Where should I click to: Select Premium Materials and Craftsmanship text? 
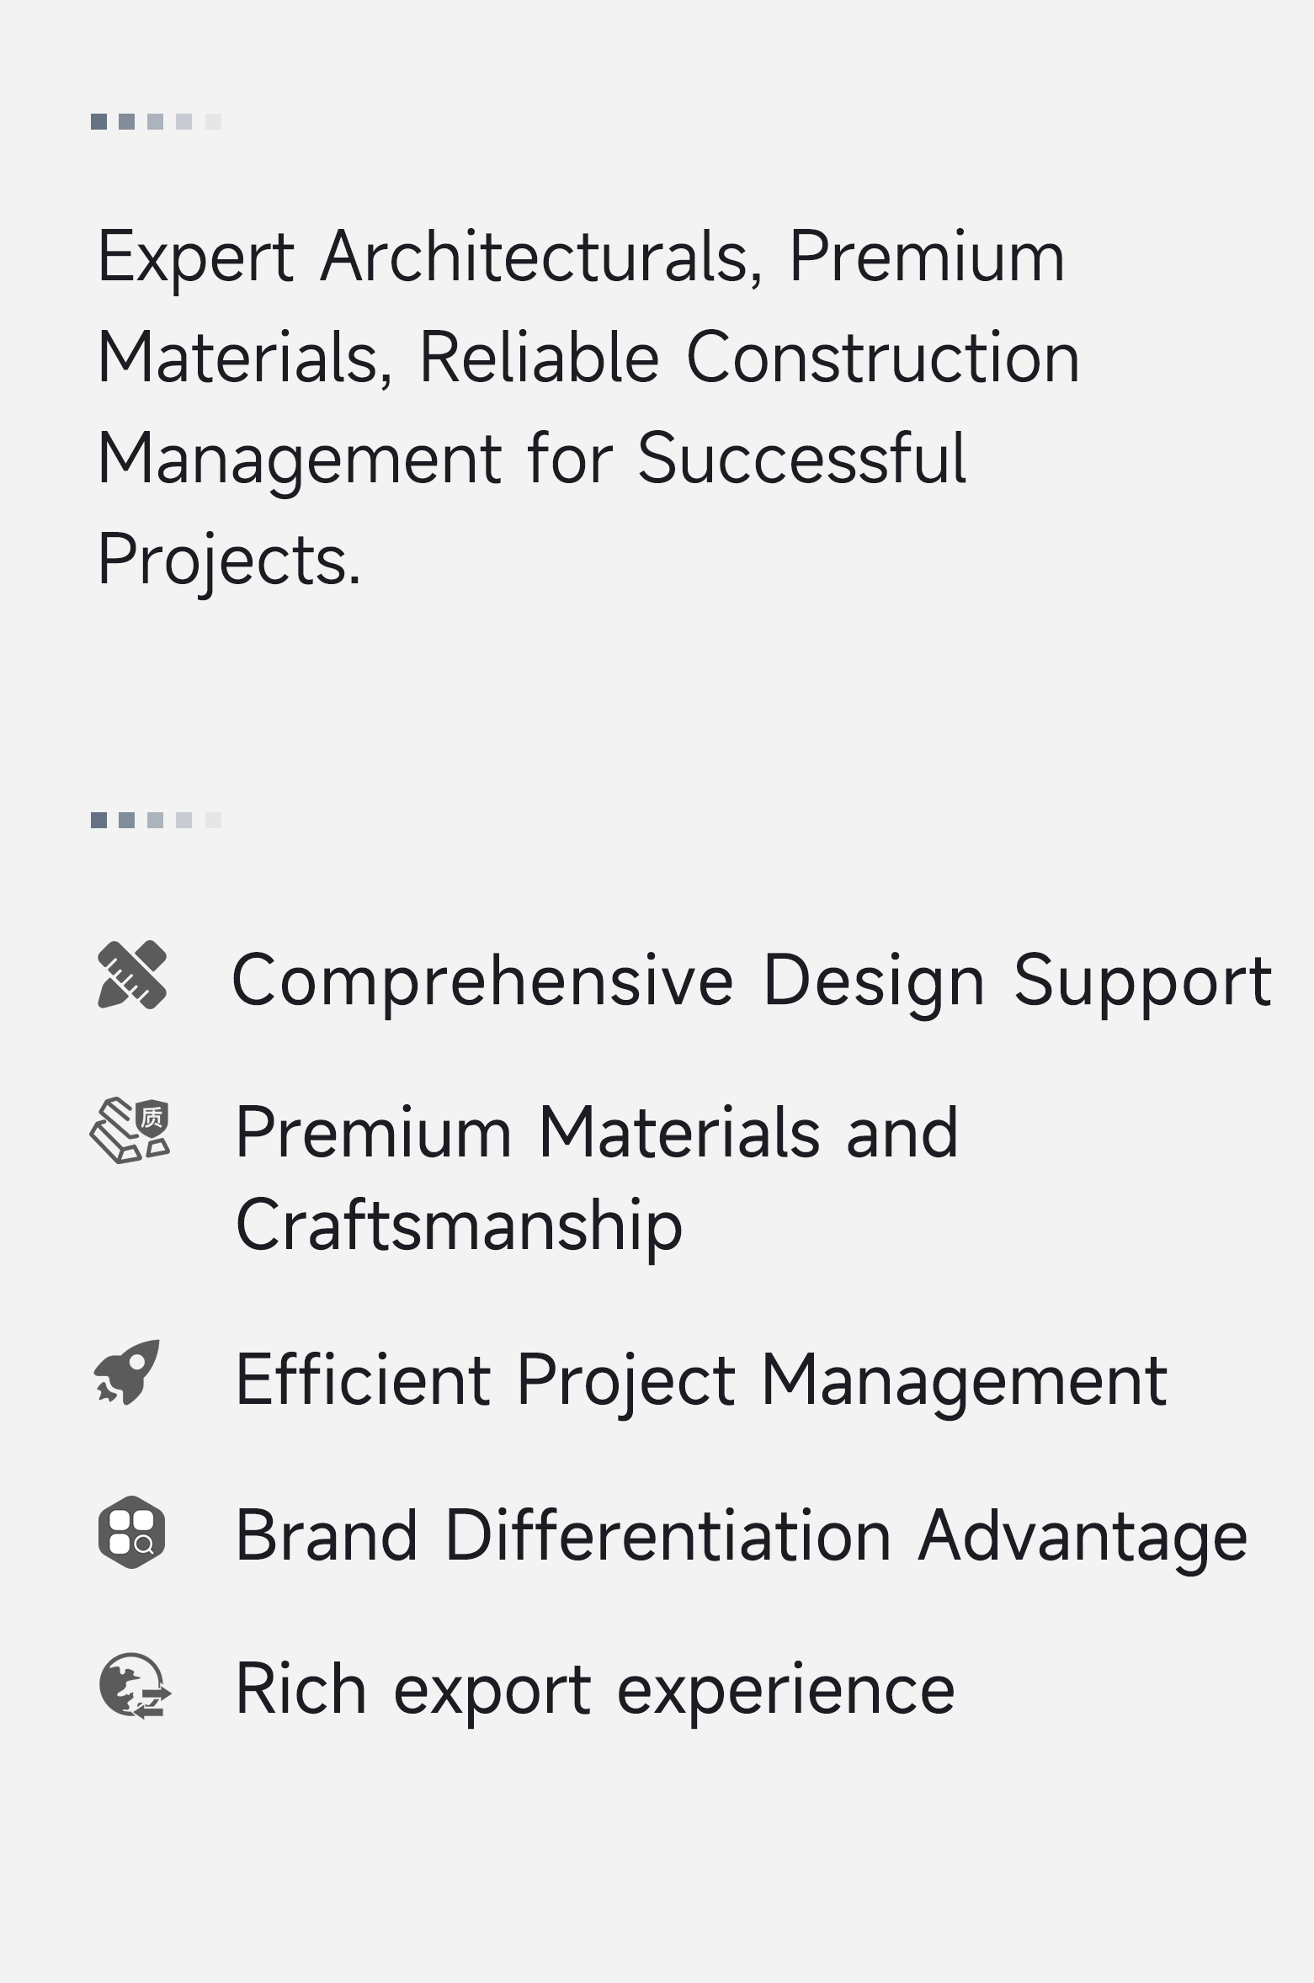pos(596,1178)
